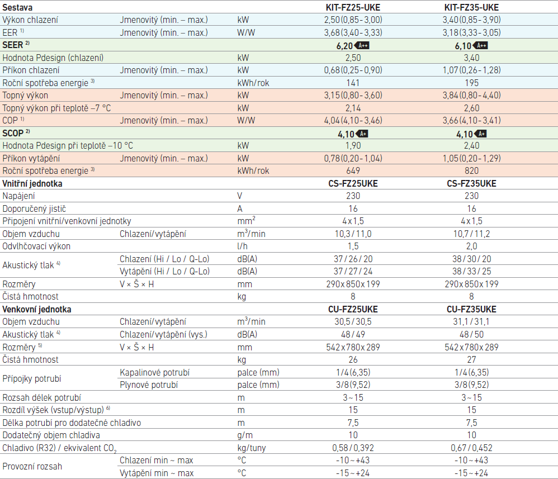This screenshot has width=558, height=479.
Task: Select the outdoor unit weight value 26
Action: tap(353, 360)
